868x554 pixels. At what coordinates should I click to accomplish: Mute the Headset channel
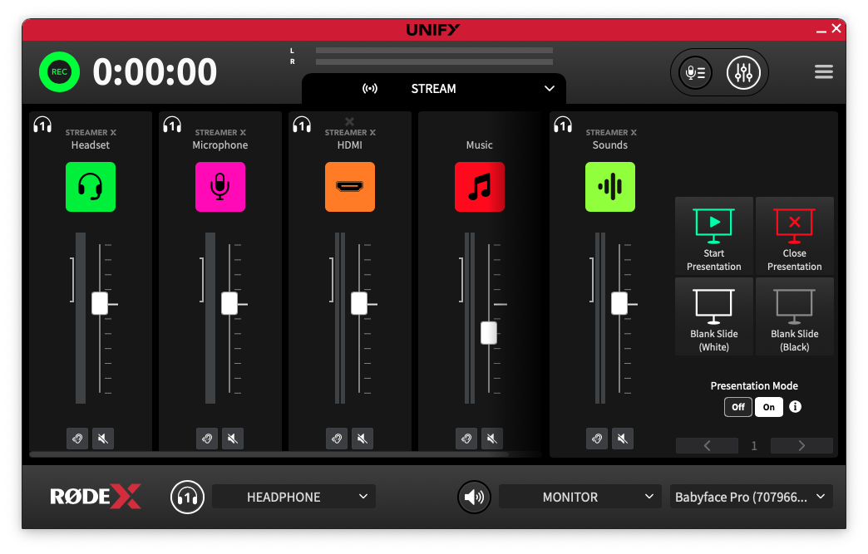(x=103, y=439)
